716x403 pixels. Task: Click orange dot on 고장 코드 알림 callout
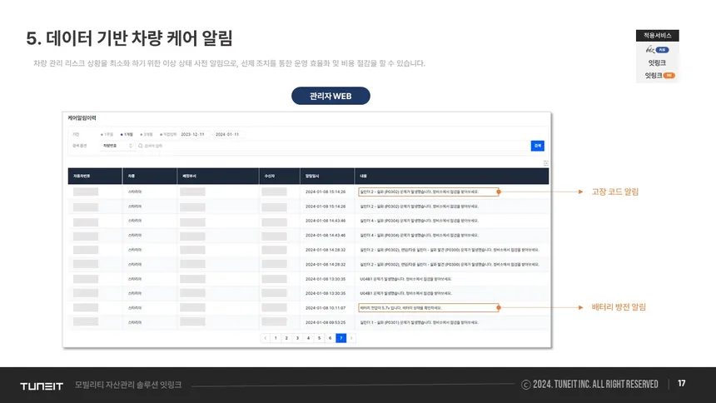tap(499, 192)
